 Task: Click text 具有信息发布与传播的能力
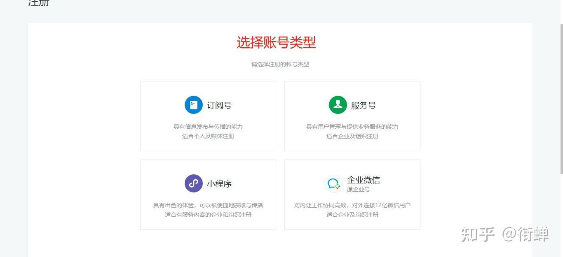[x=208, y=127]
